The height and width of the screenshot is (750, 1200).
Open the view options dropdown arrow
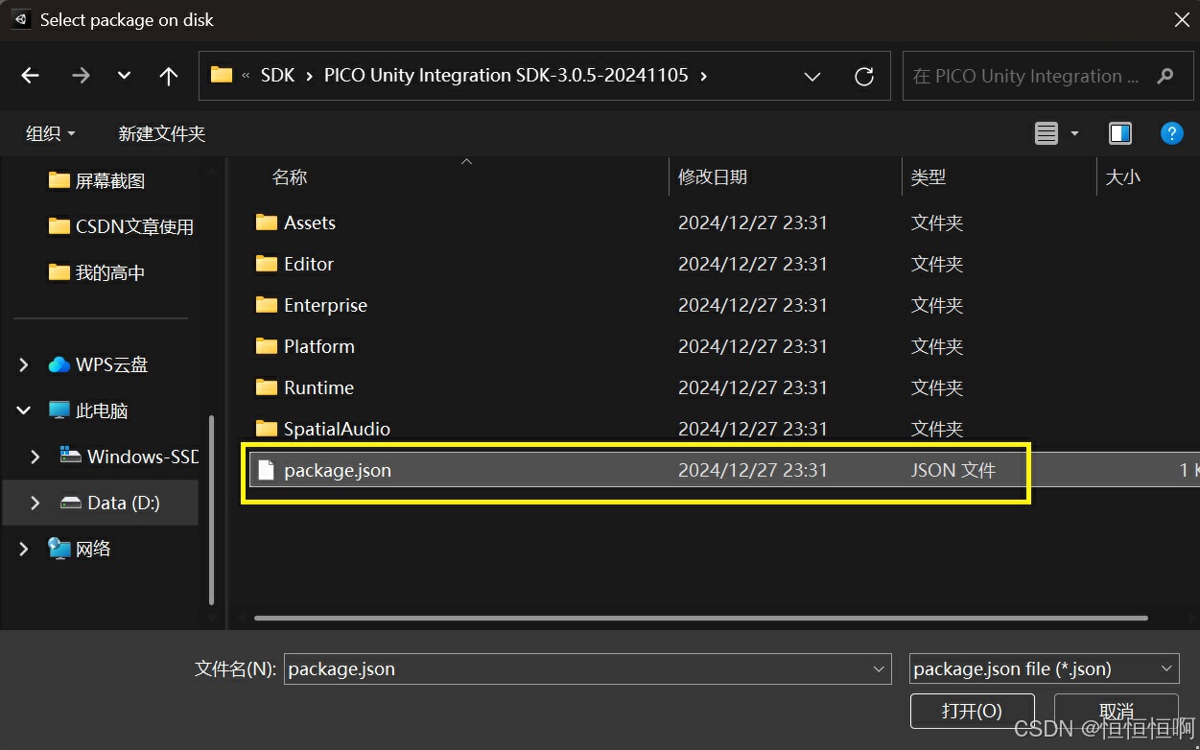[x=1074, y=133]
